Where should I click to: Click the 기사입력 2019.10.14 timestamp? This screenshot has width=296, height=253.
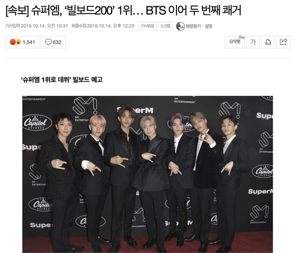point(36,26)
